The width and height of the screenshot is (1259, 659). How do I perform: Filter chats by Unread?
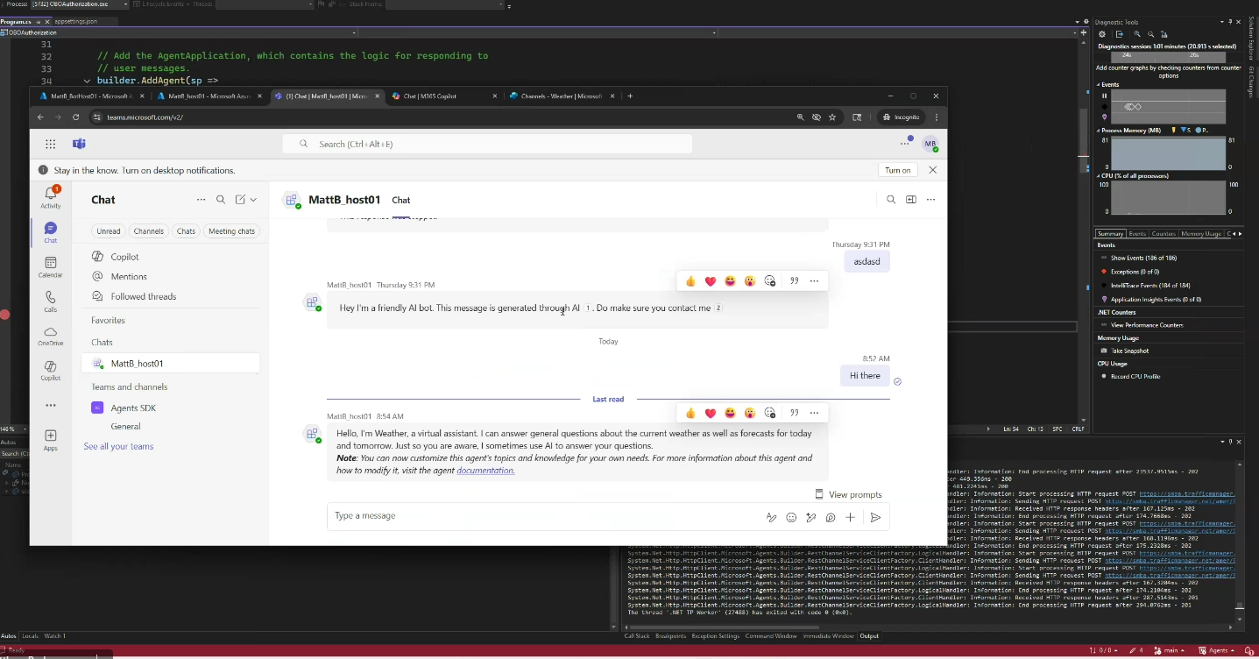pyautogui.click(x=109, y=231)
